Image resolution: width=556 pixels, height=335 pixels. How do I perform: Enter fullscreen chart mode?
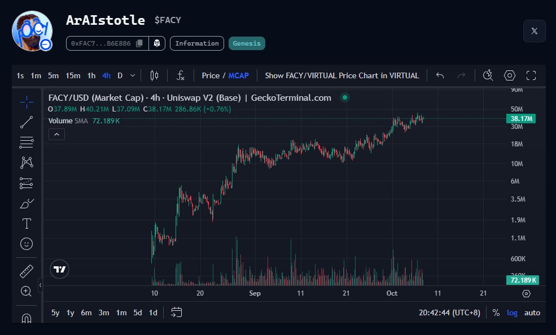point(531,75)
